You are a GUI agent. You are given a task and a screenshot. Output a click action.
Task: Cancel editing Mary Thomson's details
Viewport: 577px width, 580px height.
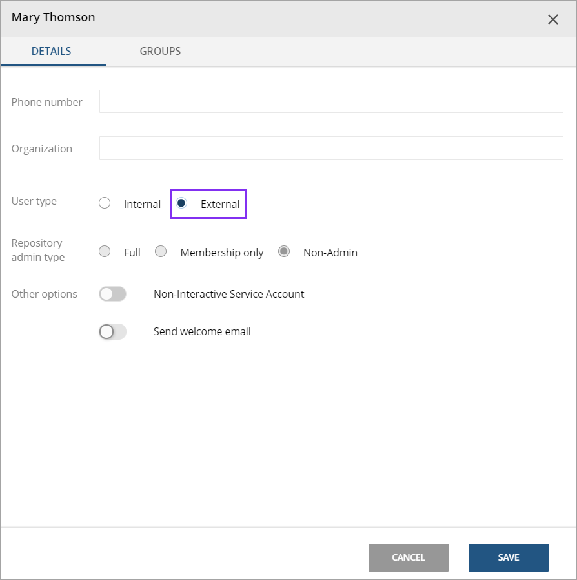point(408,557)
